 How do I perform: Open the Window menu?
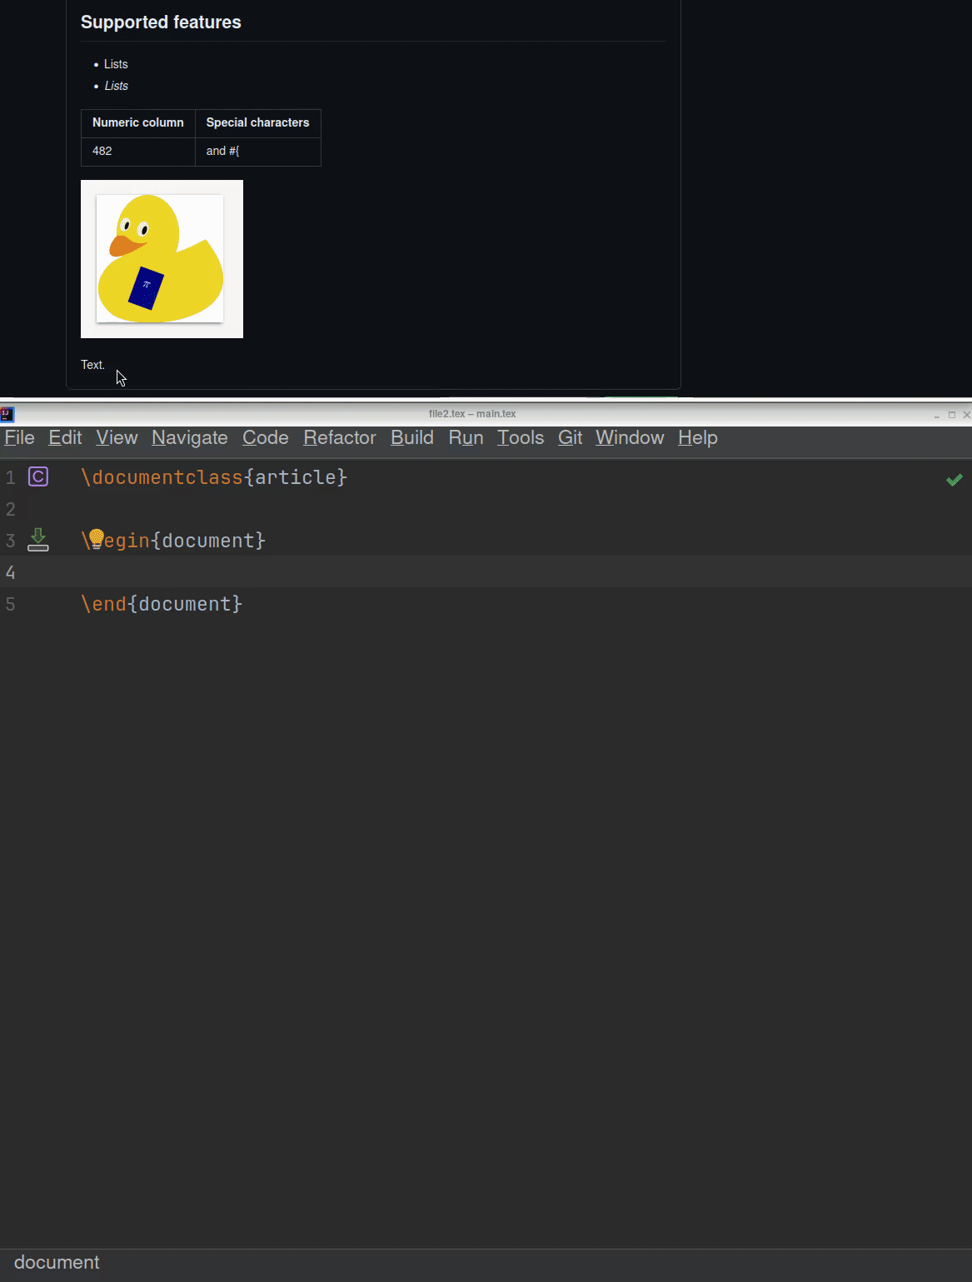[630, 438]
